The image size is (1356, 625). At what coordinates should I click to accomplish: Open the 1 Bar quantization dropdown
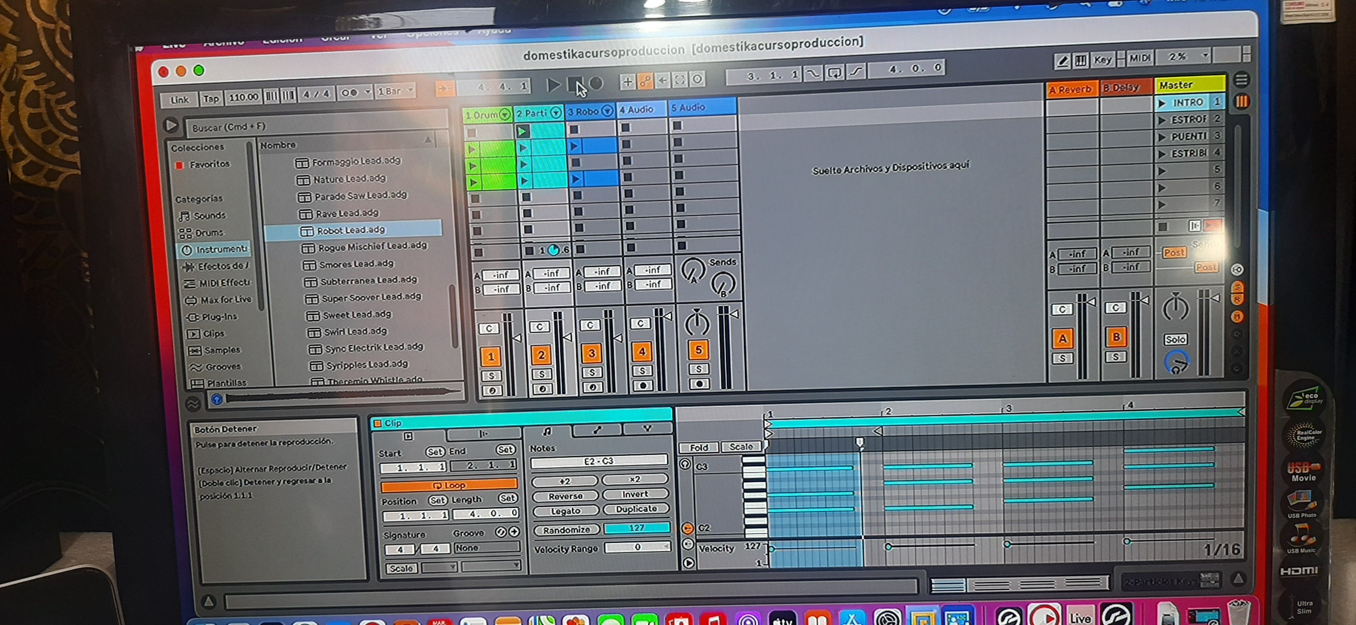(x=395, y=91)
